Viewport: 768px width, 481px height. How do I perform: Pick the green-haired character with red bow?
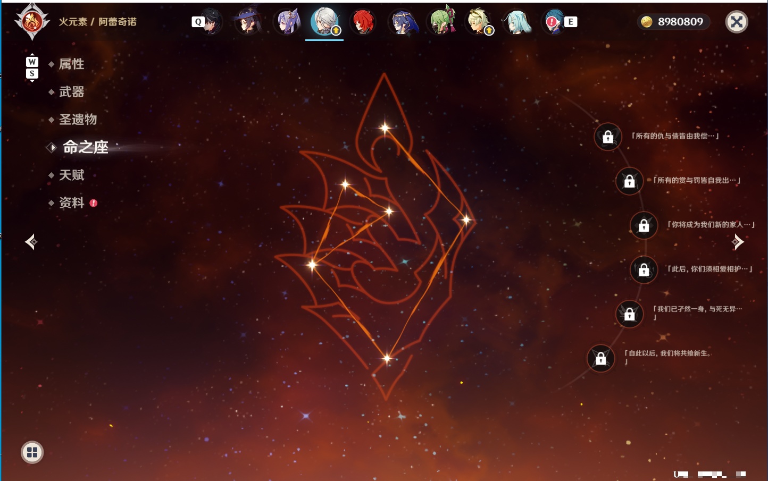pyautogui.click(x=443, y=22)
